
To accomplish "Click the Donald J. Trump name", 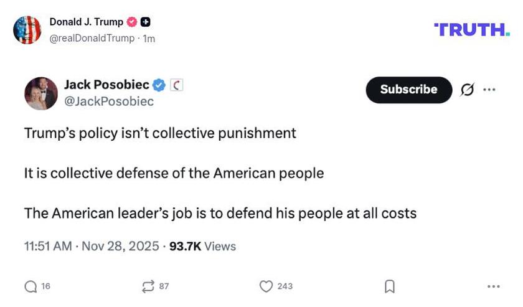I will 86,22.
